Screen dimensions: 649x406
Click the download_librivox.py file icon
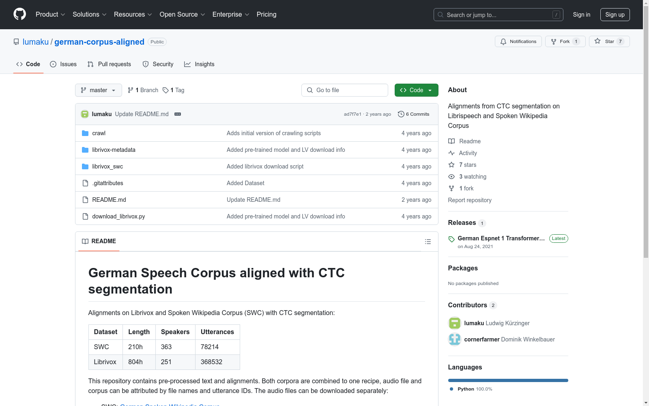click(x=85, y=216)
